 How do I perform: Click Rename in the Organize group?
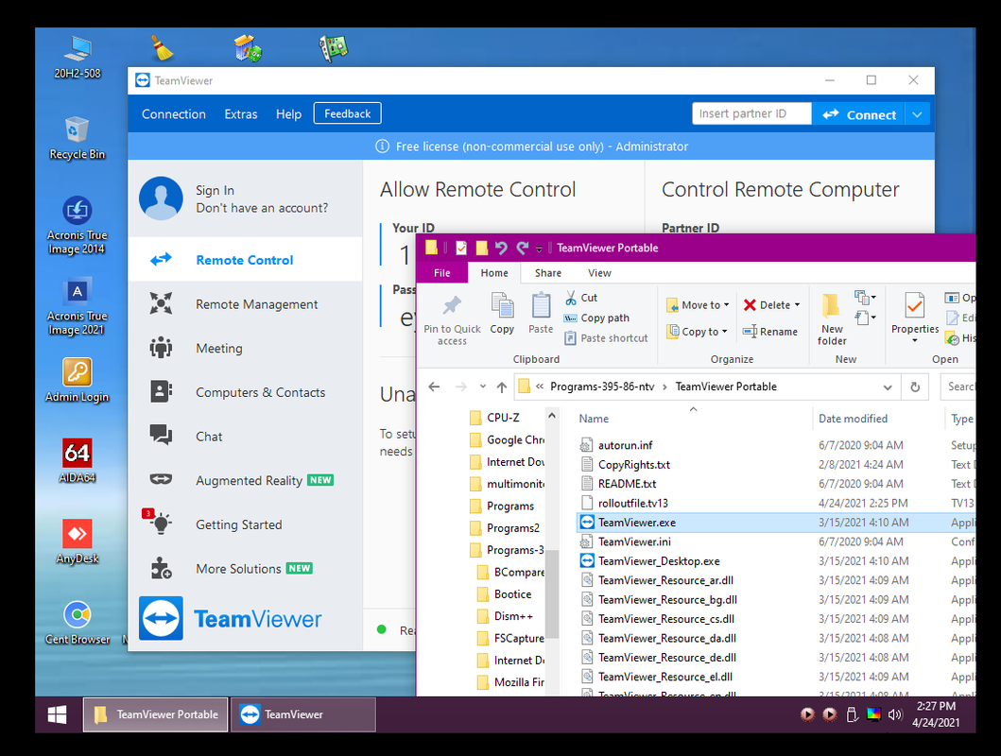(x=770, y=331)
